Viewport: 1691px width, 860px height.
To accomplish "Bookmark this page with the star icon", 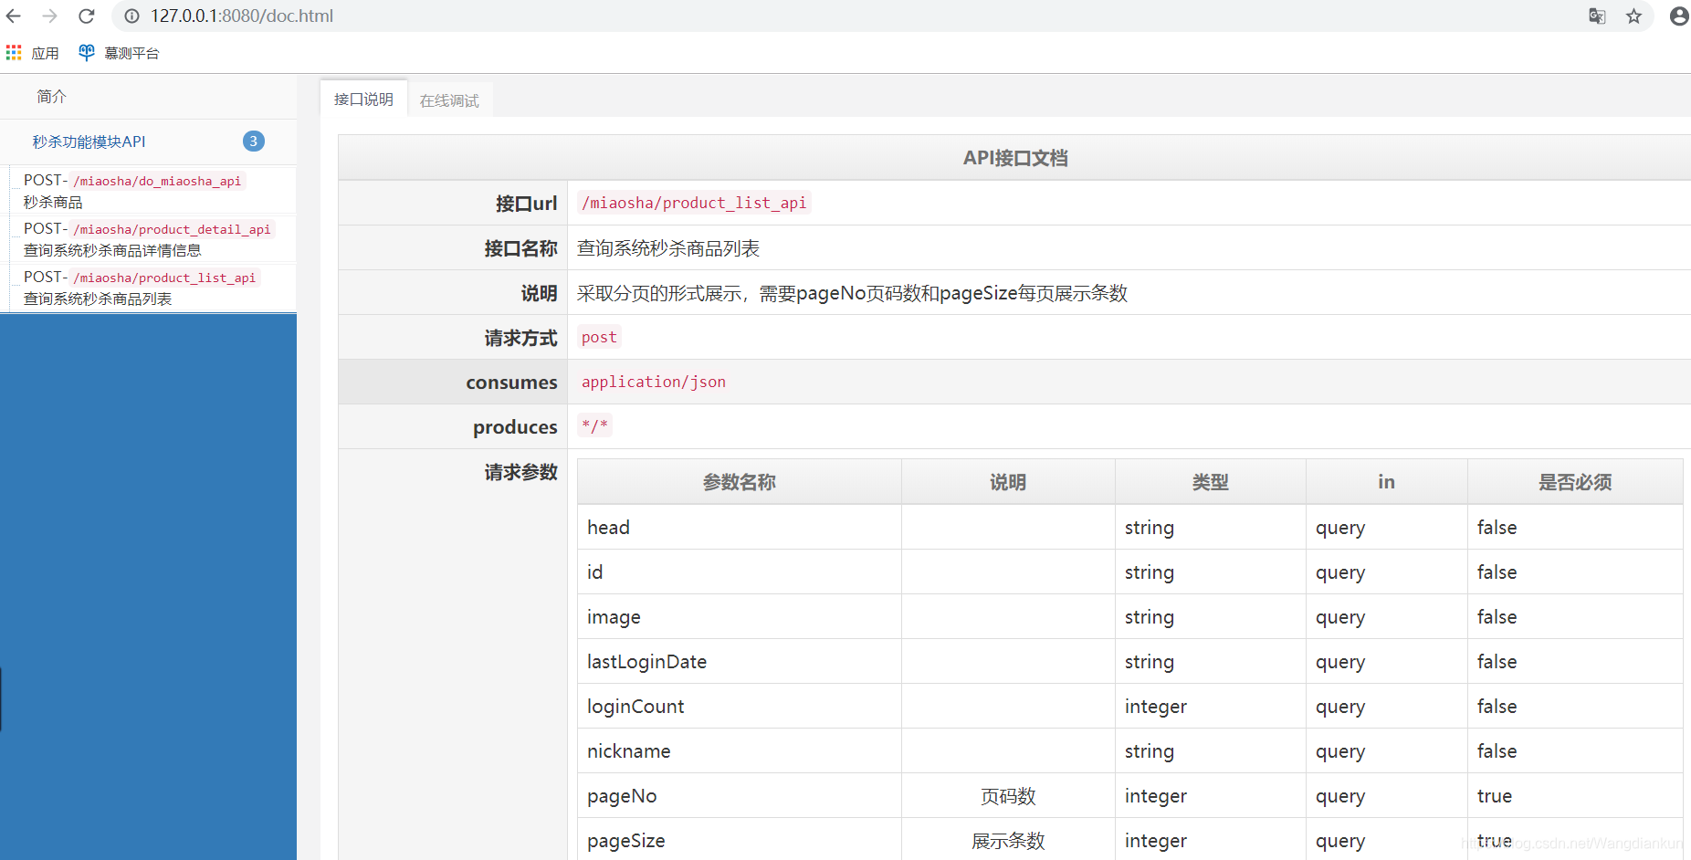I will point(1633,16).
